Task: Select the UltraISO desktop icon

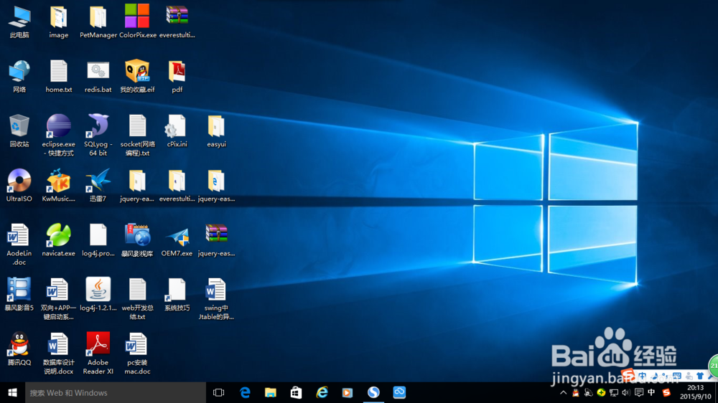Action: coord(19,185)
